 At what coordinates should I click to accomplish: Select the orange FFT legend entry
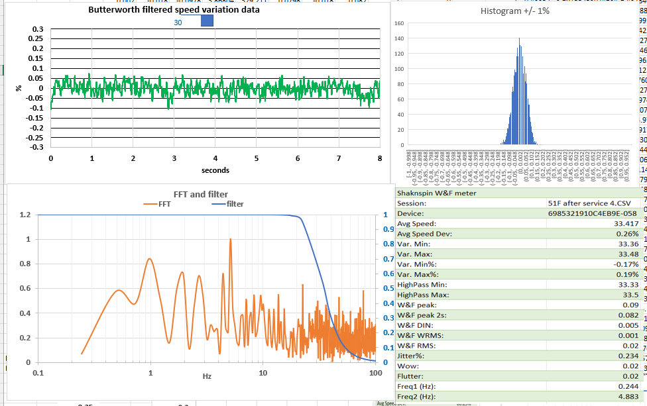[x=157, y=204]
